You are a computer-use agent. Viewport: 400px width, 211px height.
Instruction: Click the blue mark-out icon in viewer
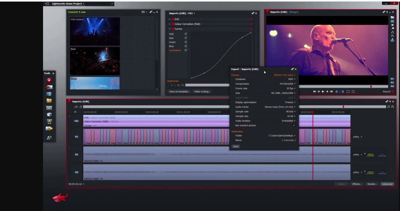click(x=343, y=92)
